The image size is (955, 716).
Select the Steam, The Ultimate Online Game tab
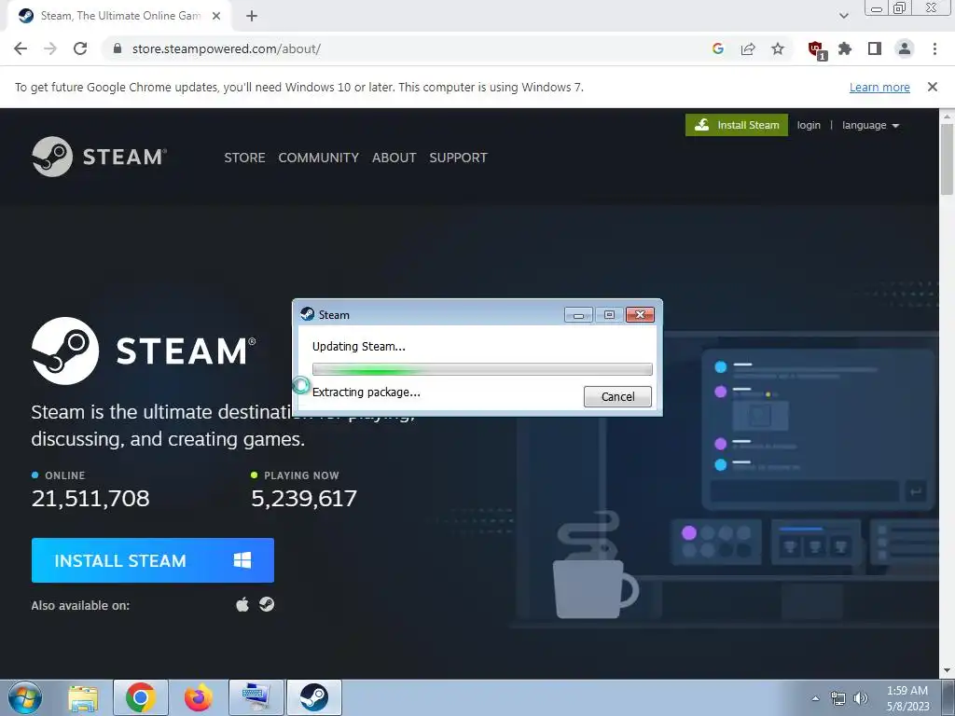[x=119, y=16]
